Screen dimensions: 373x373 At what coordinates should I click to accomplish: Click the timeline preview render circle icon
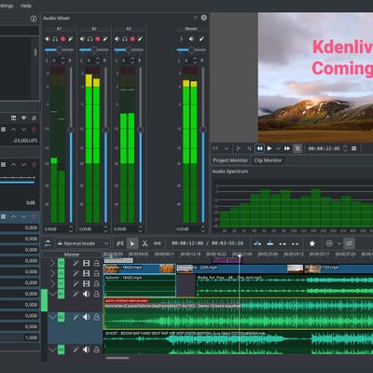pyautogui.click(x=329, y=243)
